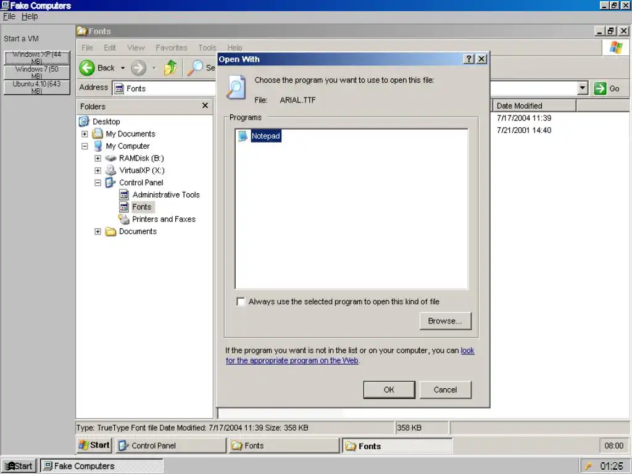Click the Go button arrow

[600, 88]
